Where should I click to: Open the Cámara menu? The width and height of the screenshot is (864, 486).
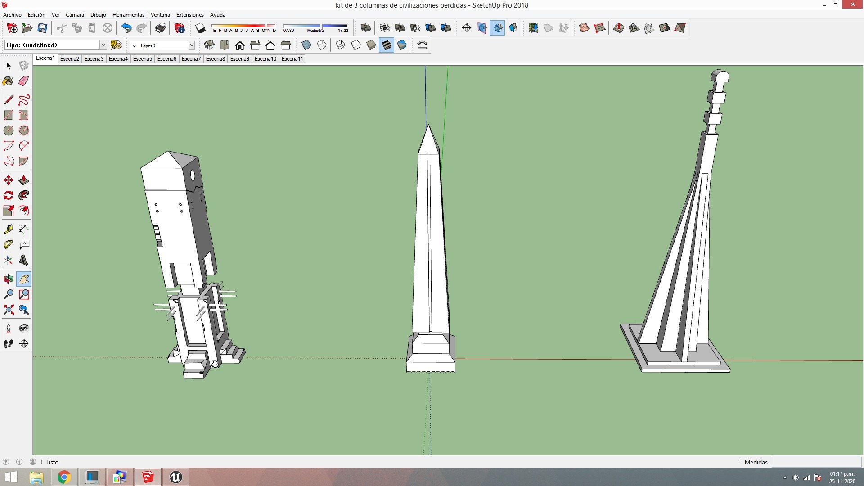(x=75, y=15)
